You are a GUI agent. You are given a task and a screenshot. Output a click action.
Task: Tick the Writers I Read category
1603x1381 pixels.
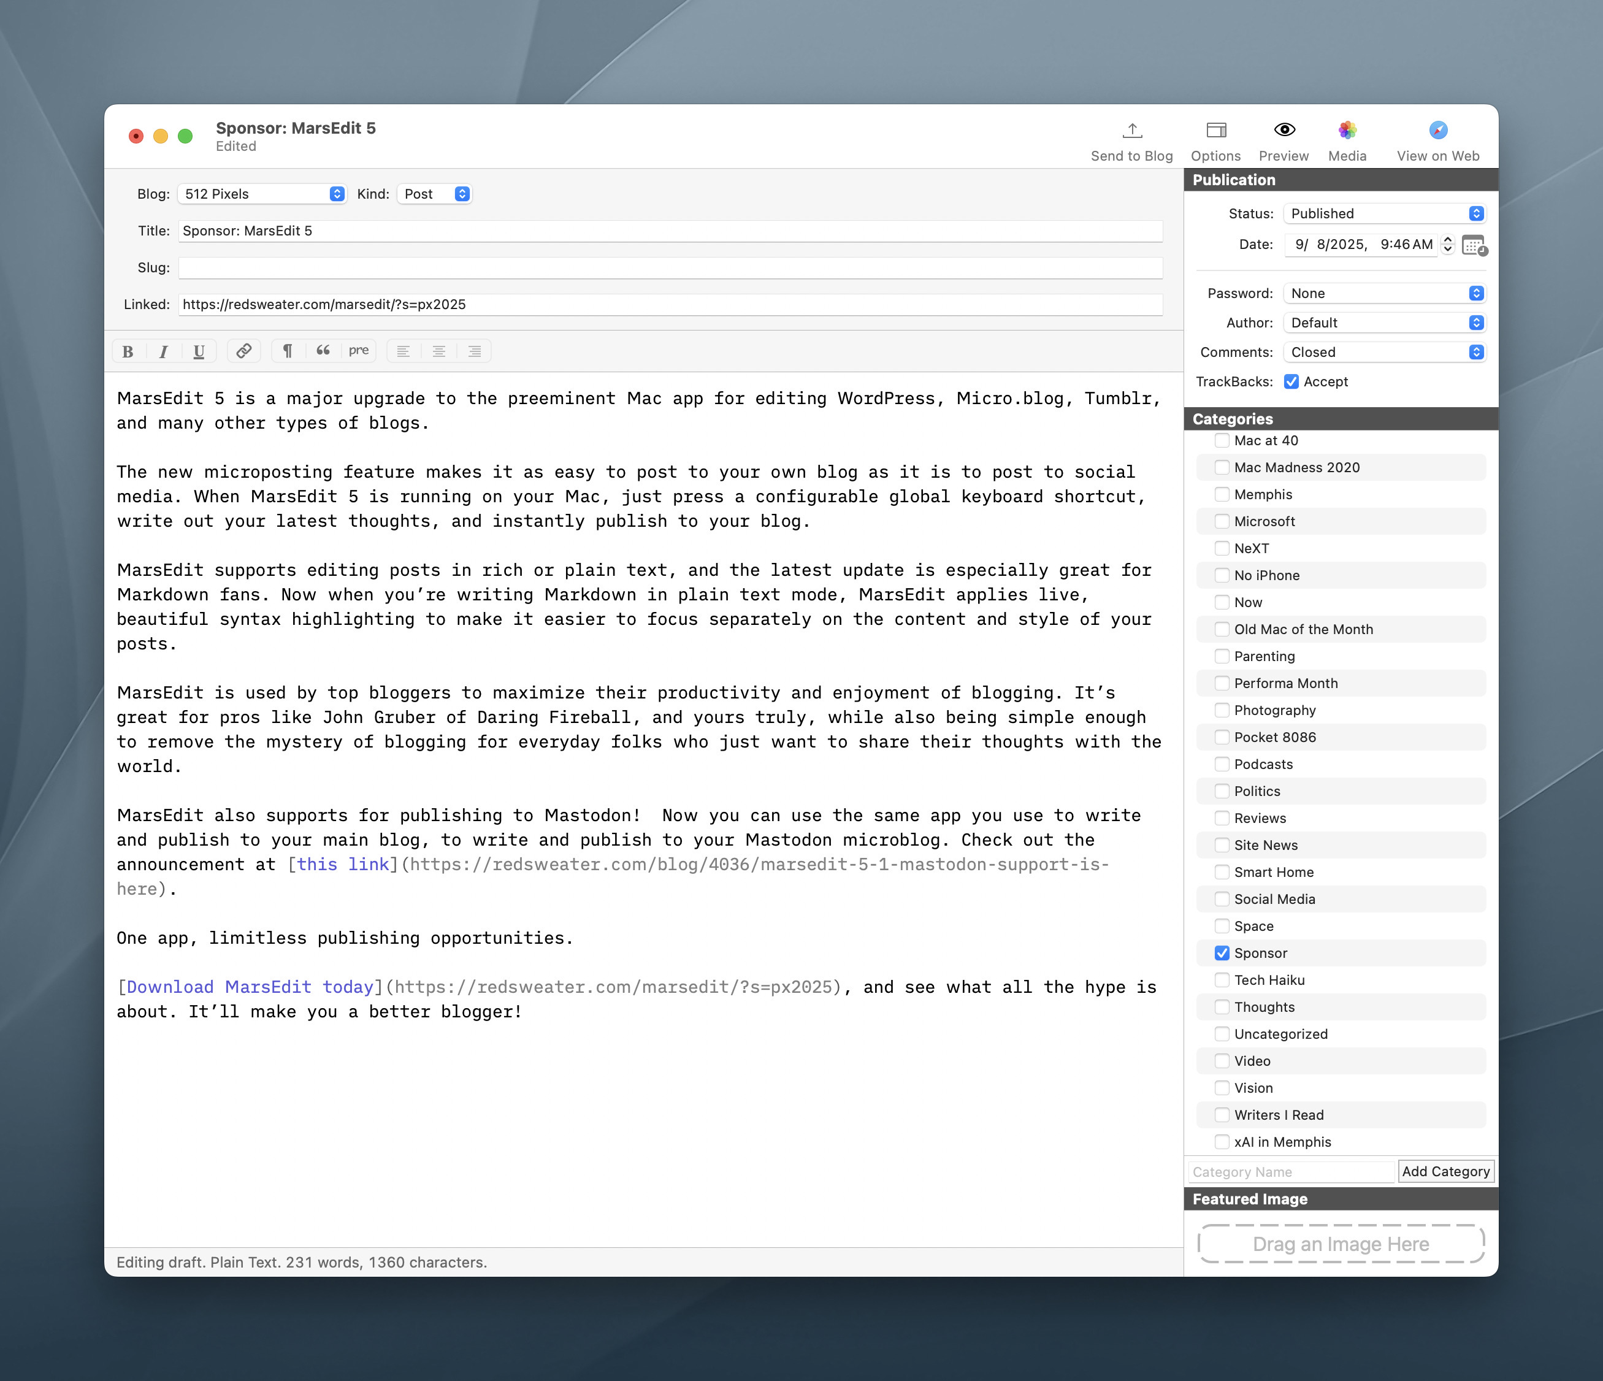[x=1222, y=1115]
